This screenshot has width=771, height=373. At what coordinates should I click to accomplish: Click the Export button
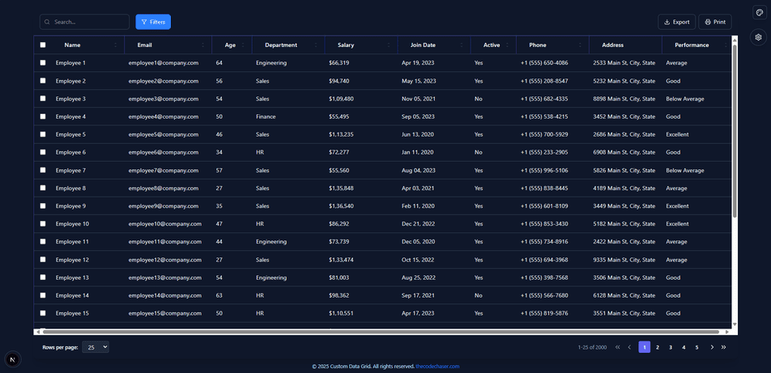(676, 22)
